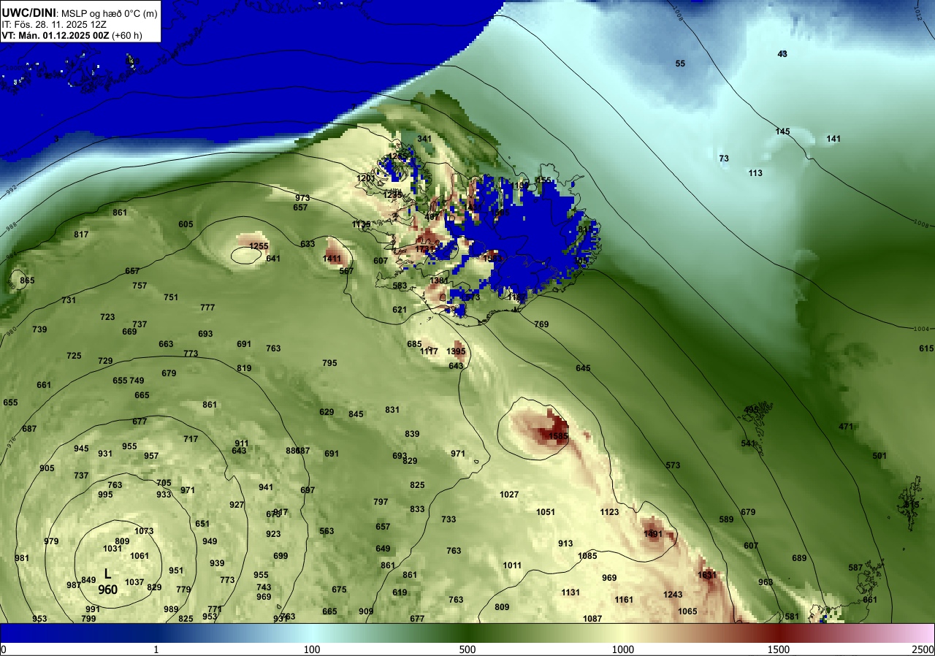Click the map value 501
935x656 pixels.
coord(879,456)
